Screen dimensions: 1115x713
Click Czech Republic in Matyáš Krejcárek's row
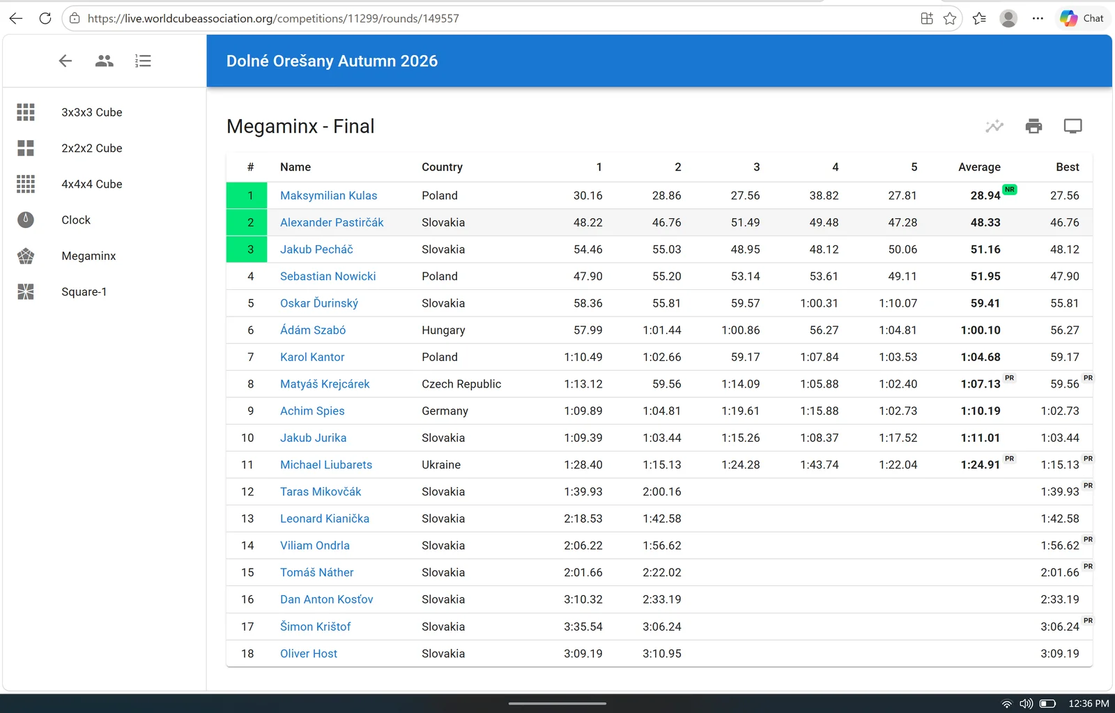[x=461, y=384]
